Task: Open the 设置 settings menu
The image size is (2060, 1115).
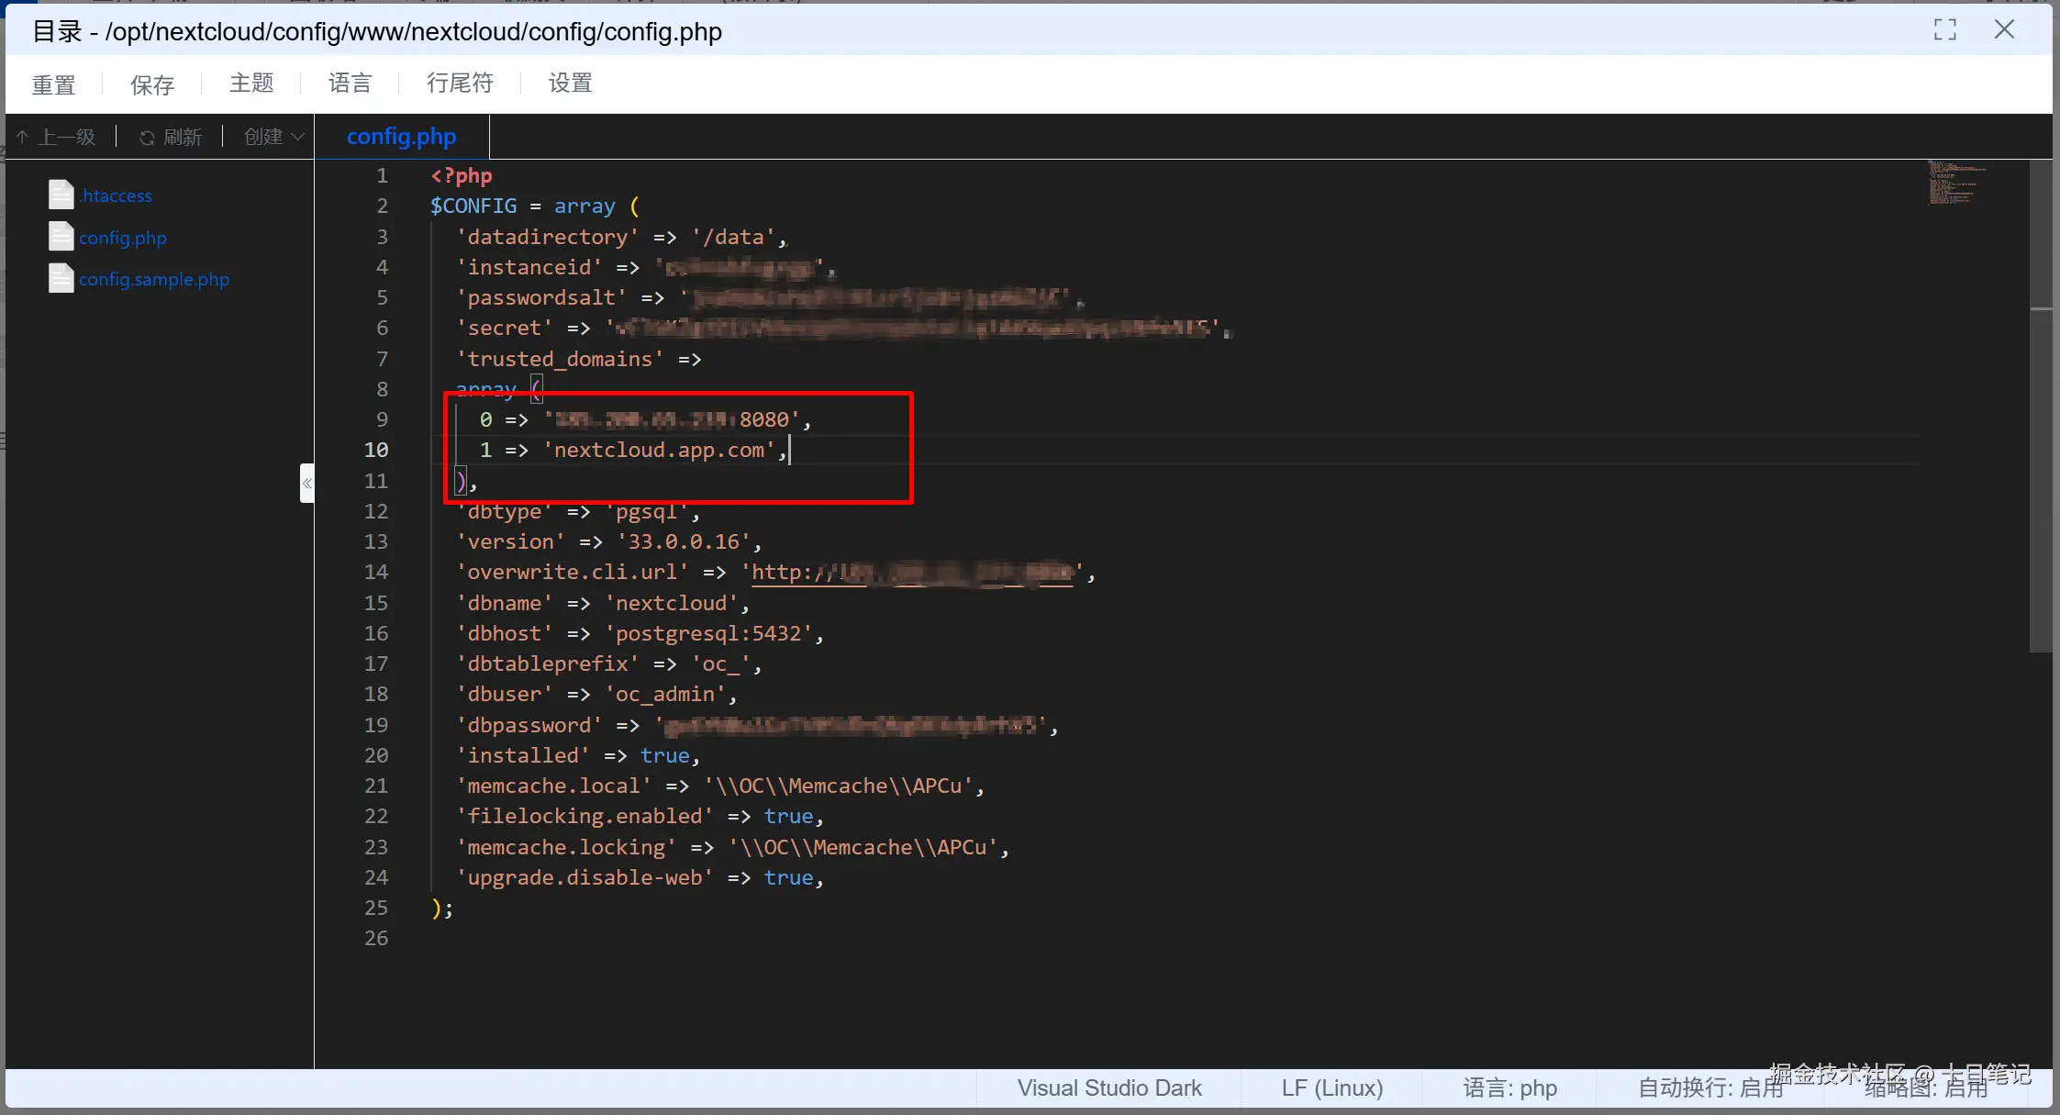Action: pos(570,84)
